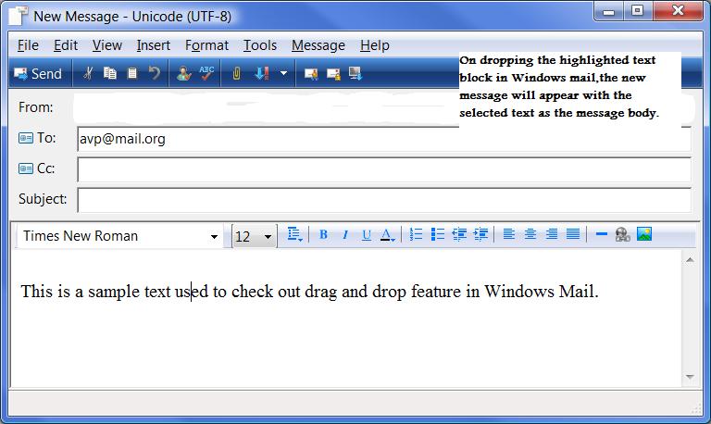711x424 pixels.
Task: Toggle Bold formatting
Action: click(323, 234)
